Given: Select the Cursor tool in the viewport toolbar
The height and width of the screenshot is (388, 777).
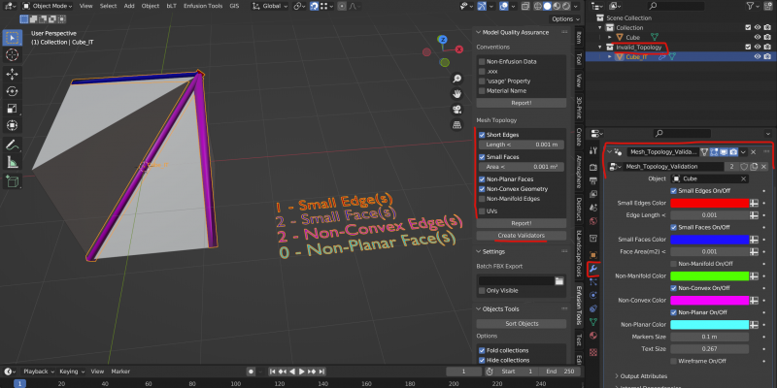Looking at the screenshot, I should point(12,56).
